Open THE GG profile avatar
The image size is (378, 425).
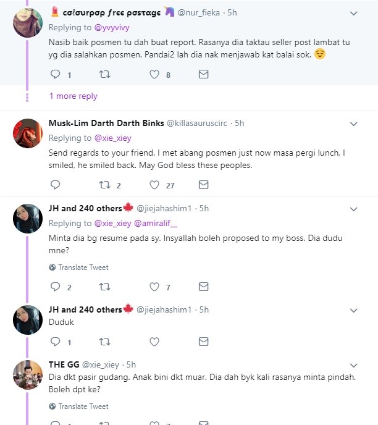click(27, 375)
